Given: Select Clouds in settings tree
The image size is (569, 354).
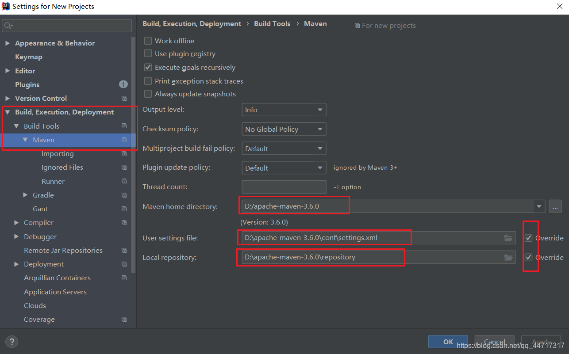Looking at the screenshot, I should (35, 305).
